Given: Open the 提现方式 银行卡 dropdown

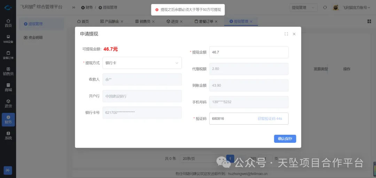Looking at the screenshot, I should 142,63.
